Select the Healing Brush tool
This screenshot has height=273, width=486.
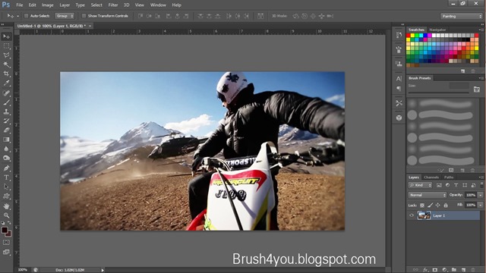point(6,93)
